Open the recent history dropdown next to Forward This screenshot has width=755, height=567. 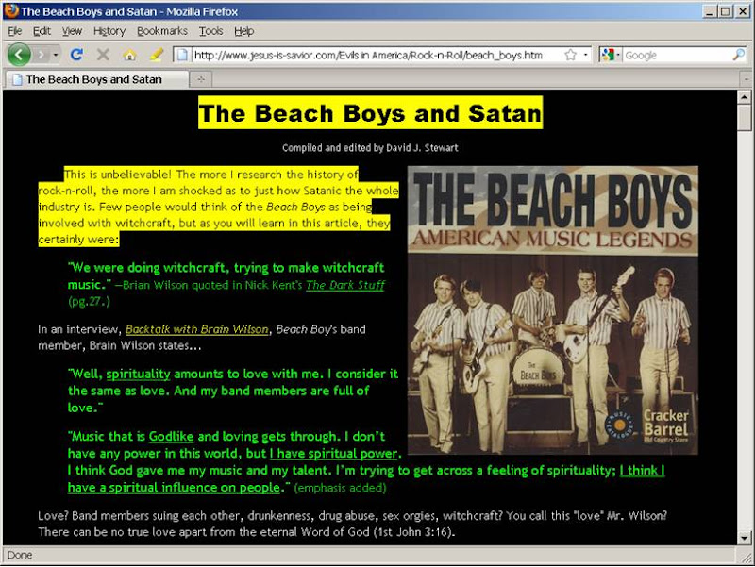55,55
